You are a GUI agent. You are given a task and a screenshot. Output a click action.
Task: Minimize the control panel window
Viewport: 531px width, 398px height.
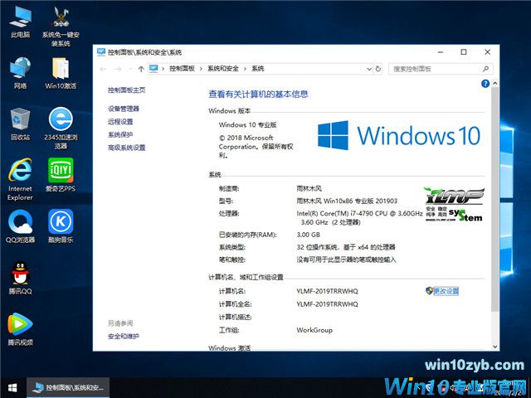point(441,52)
